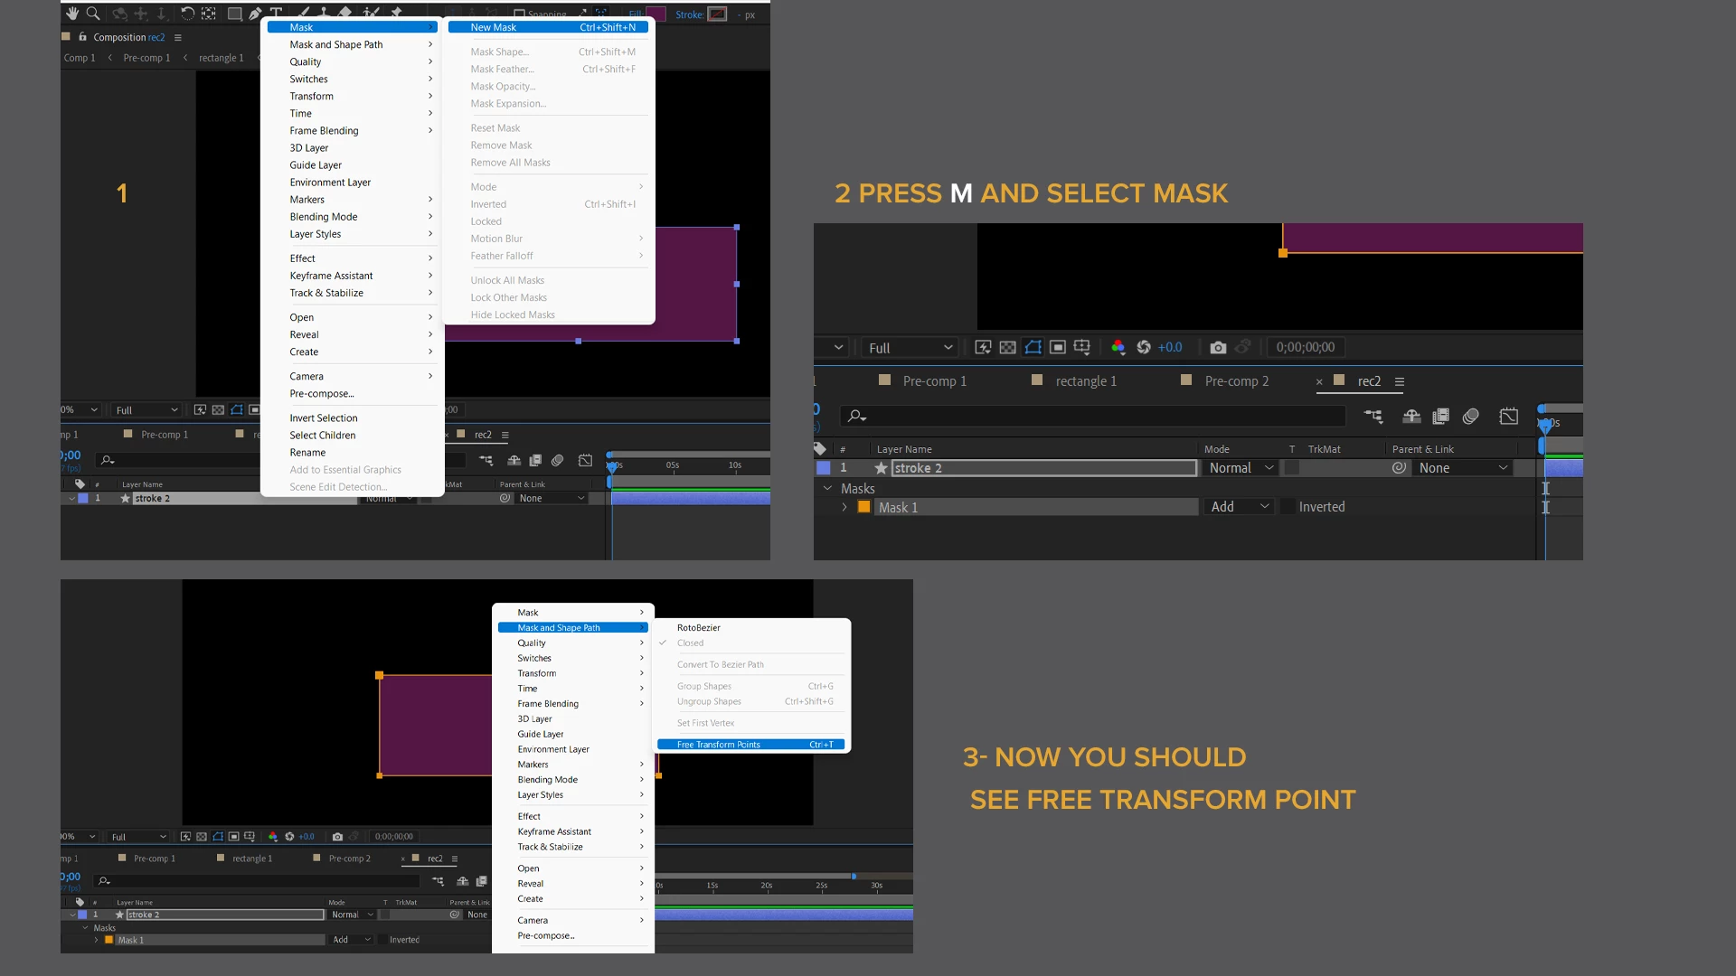Viewport: 1736px width, 976px height.
Task: Open the channel RGB color icon
Action: click(x=1118, y=347)
